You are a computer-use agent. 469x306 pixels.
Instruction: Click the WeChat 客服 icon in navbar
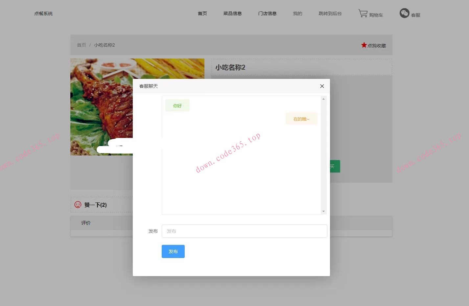(404, 14)
